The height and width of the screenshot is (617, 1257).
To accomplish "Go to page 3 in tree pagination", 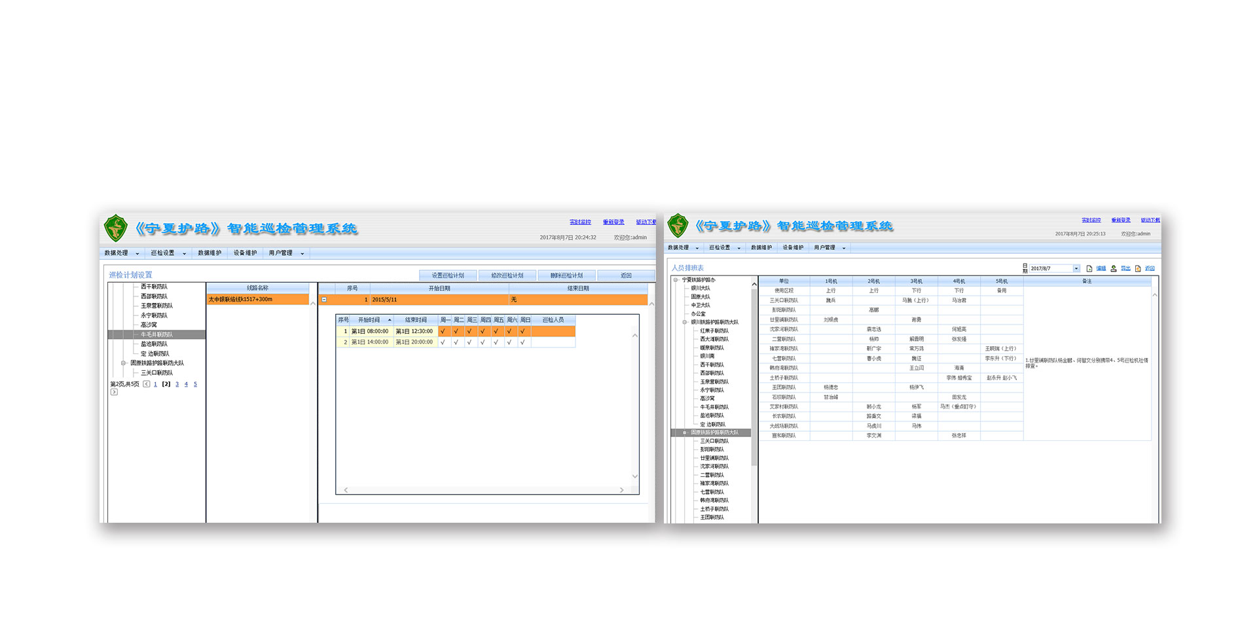I will (x=177, y=384).
